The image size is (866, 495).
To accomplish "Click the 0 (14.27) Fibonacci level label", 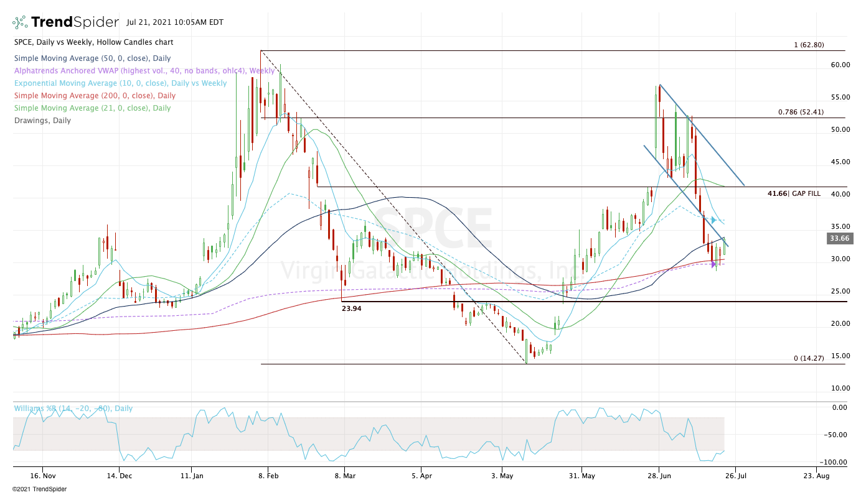I will pos(809,358).
